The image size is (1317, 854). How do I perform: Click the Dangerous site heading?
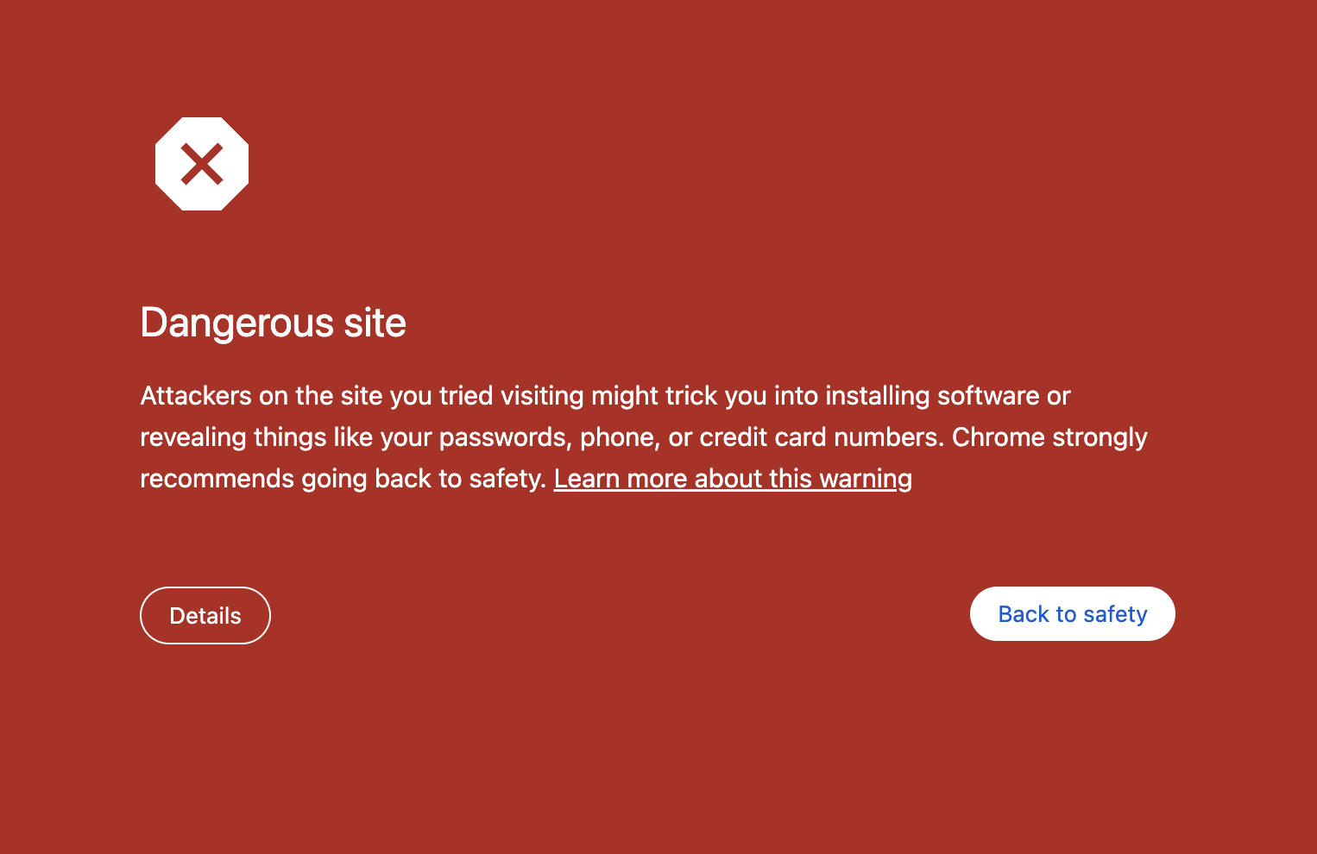pyautogui.click(x=273, y=323)
